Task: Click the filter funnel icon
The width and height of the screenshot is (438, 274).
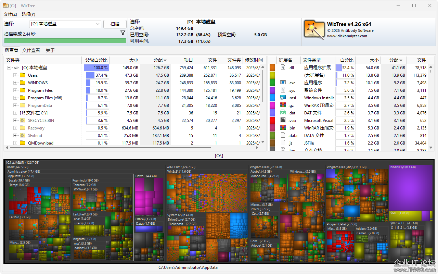Action: coord(123,33)
